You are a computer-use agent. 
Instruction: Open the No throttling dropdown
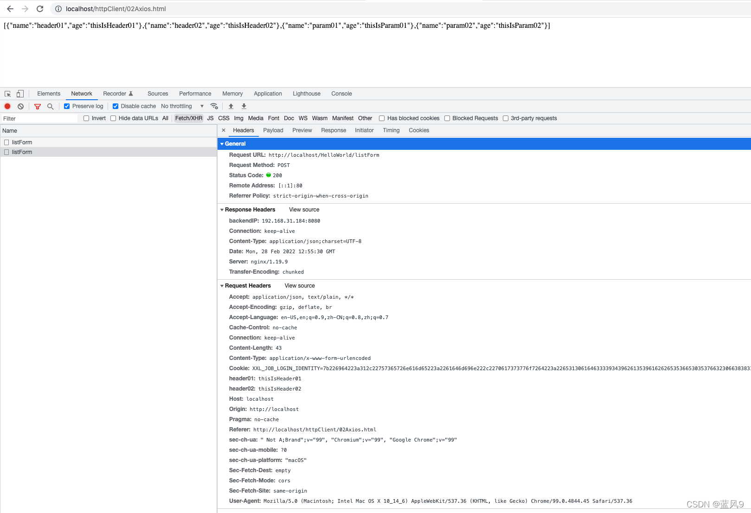pos(181,106)
